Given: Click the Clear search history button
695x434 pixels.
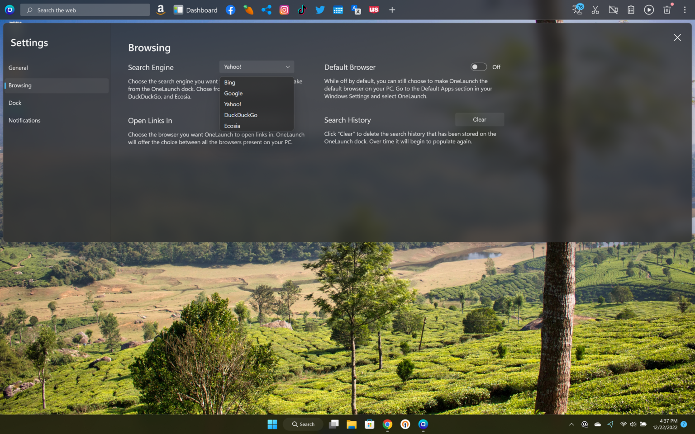Looking at the screenshot, I should (480, 119).
